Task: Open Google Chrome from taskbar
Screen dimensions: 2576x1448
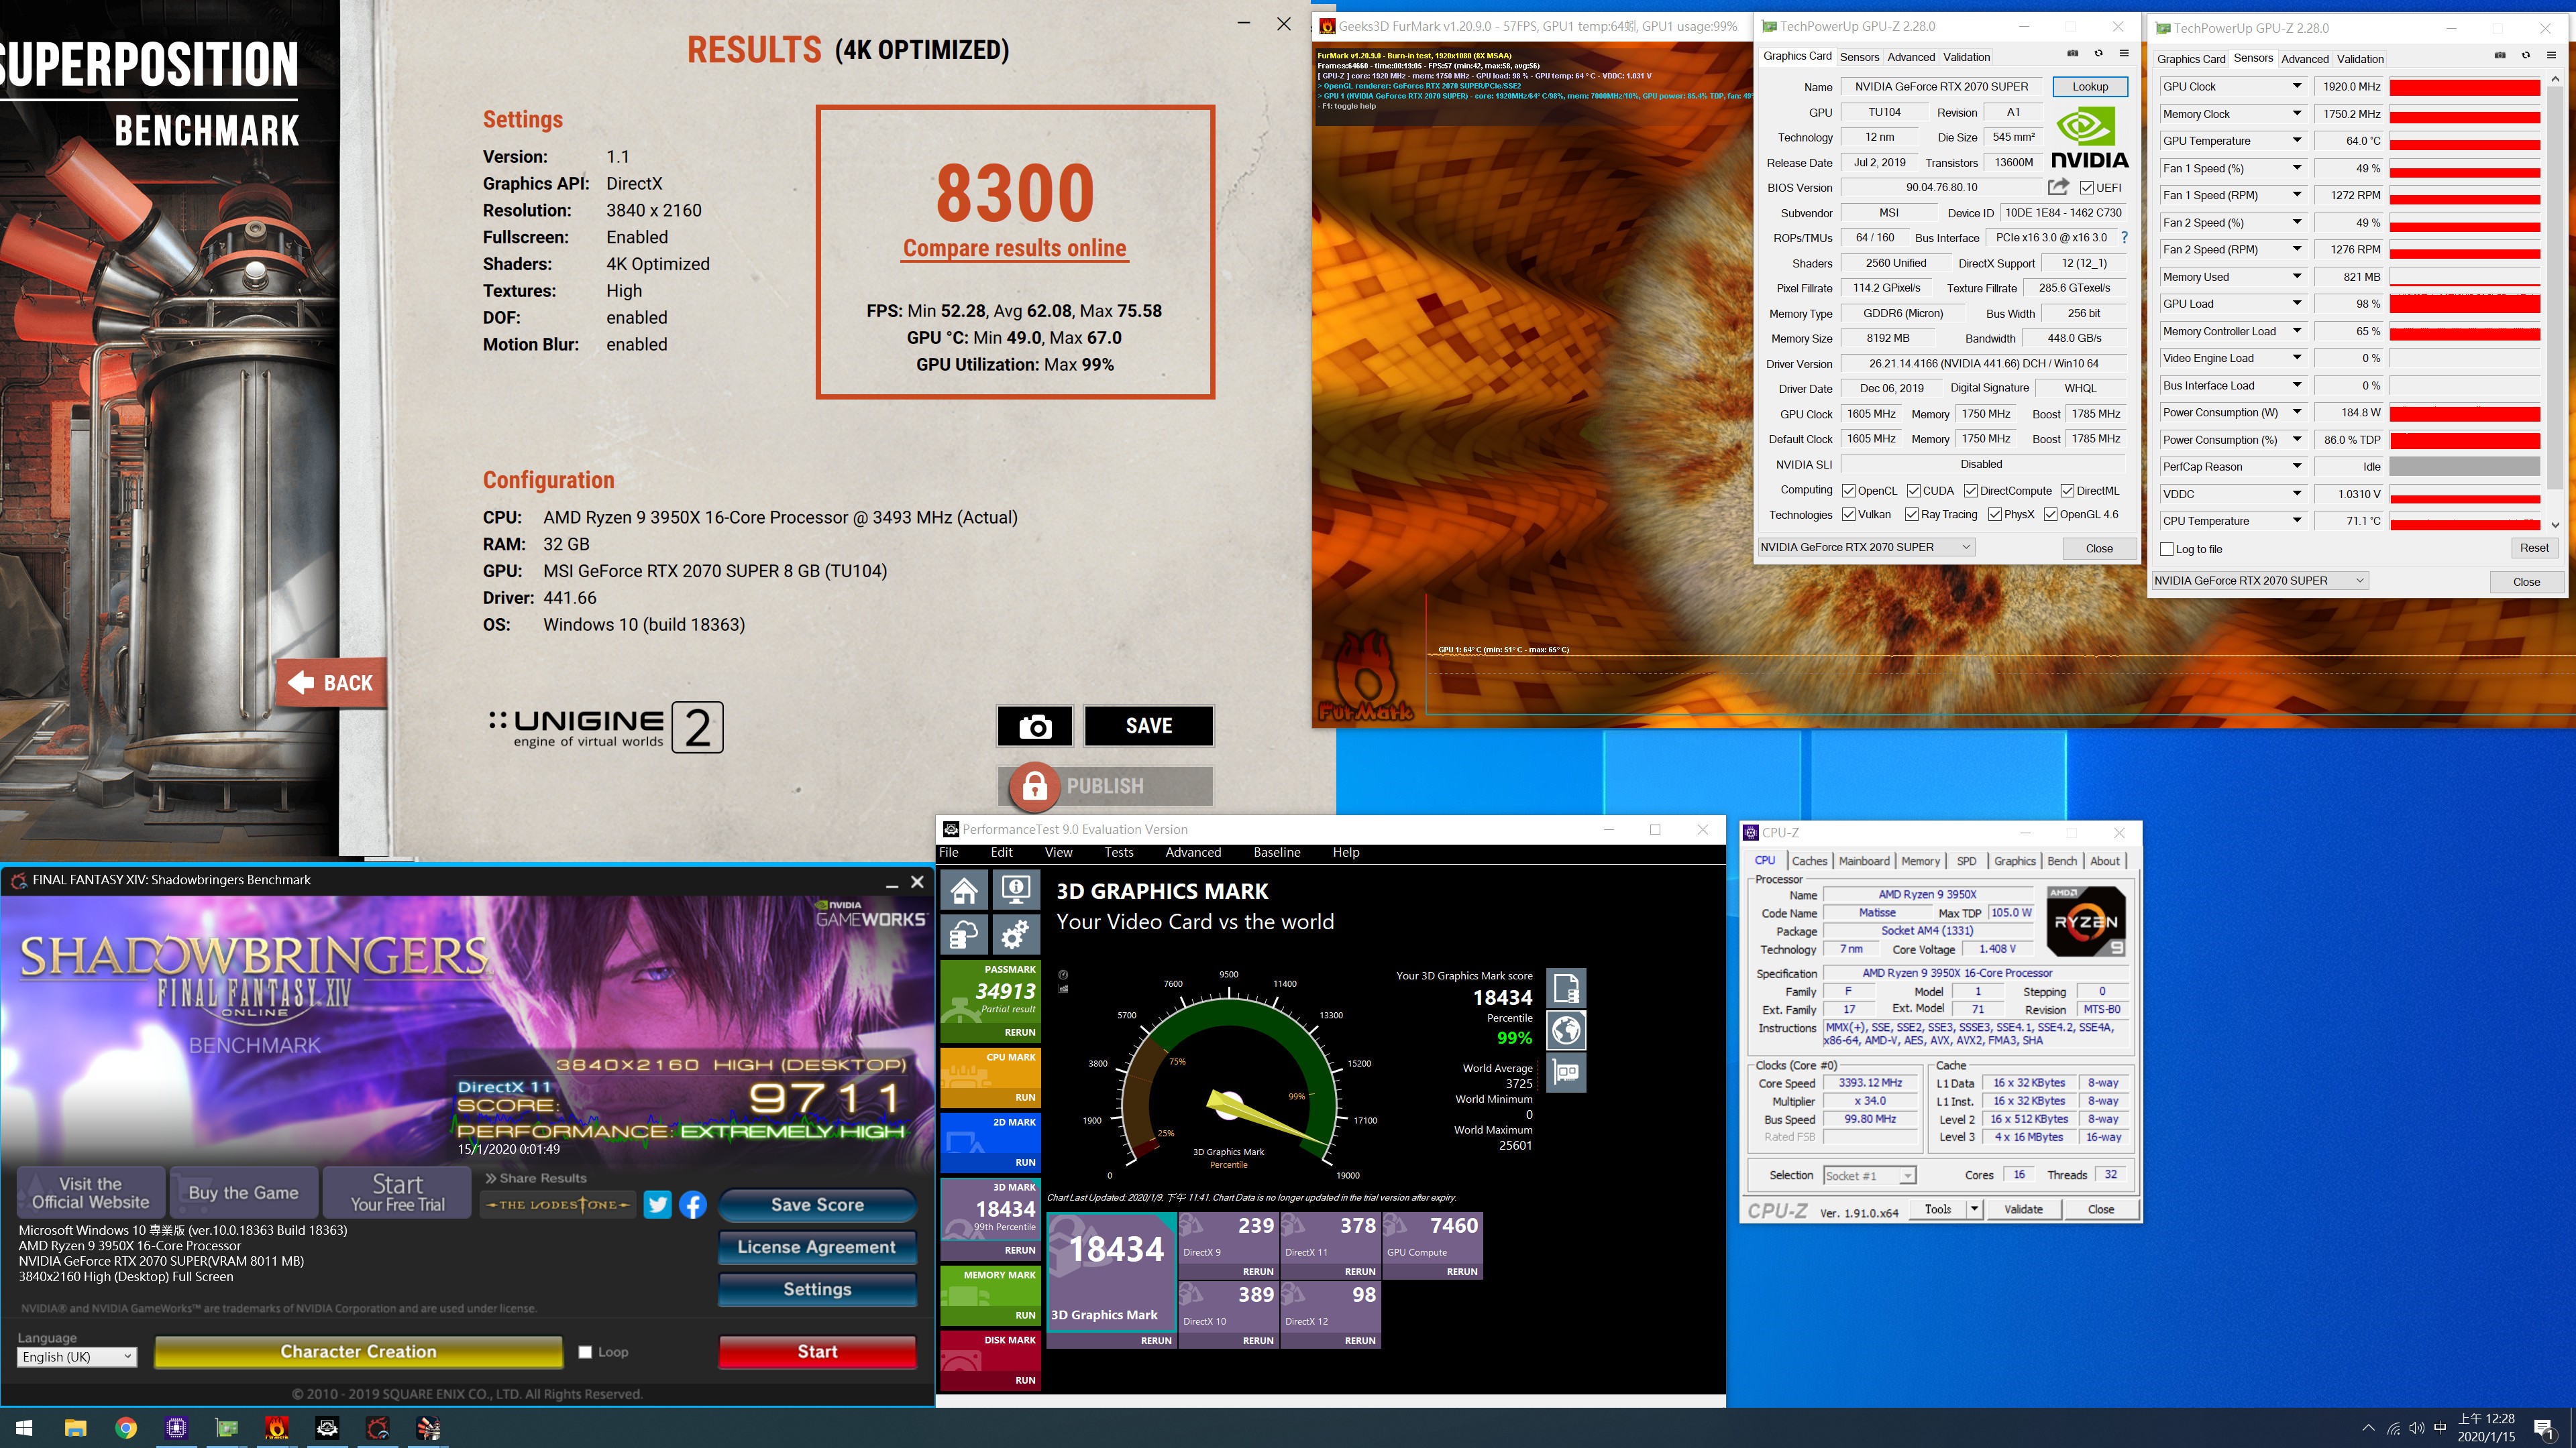Action: point(126,1428)
